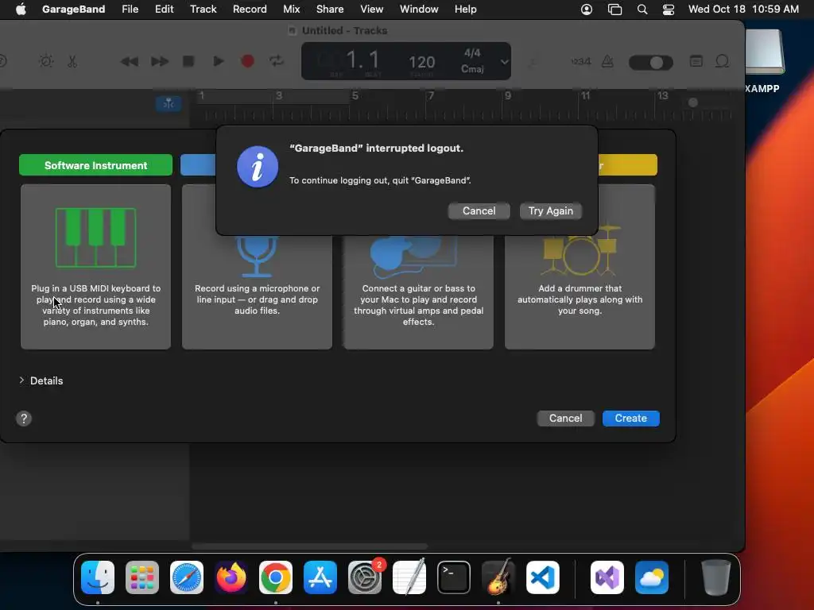The width and height of the screenshot is (814, 610).
Task: Open Spotlight search in the menu bar
Action: [x=642, y=10]
